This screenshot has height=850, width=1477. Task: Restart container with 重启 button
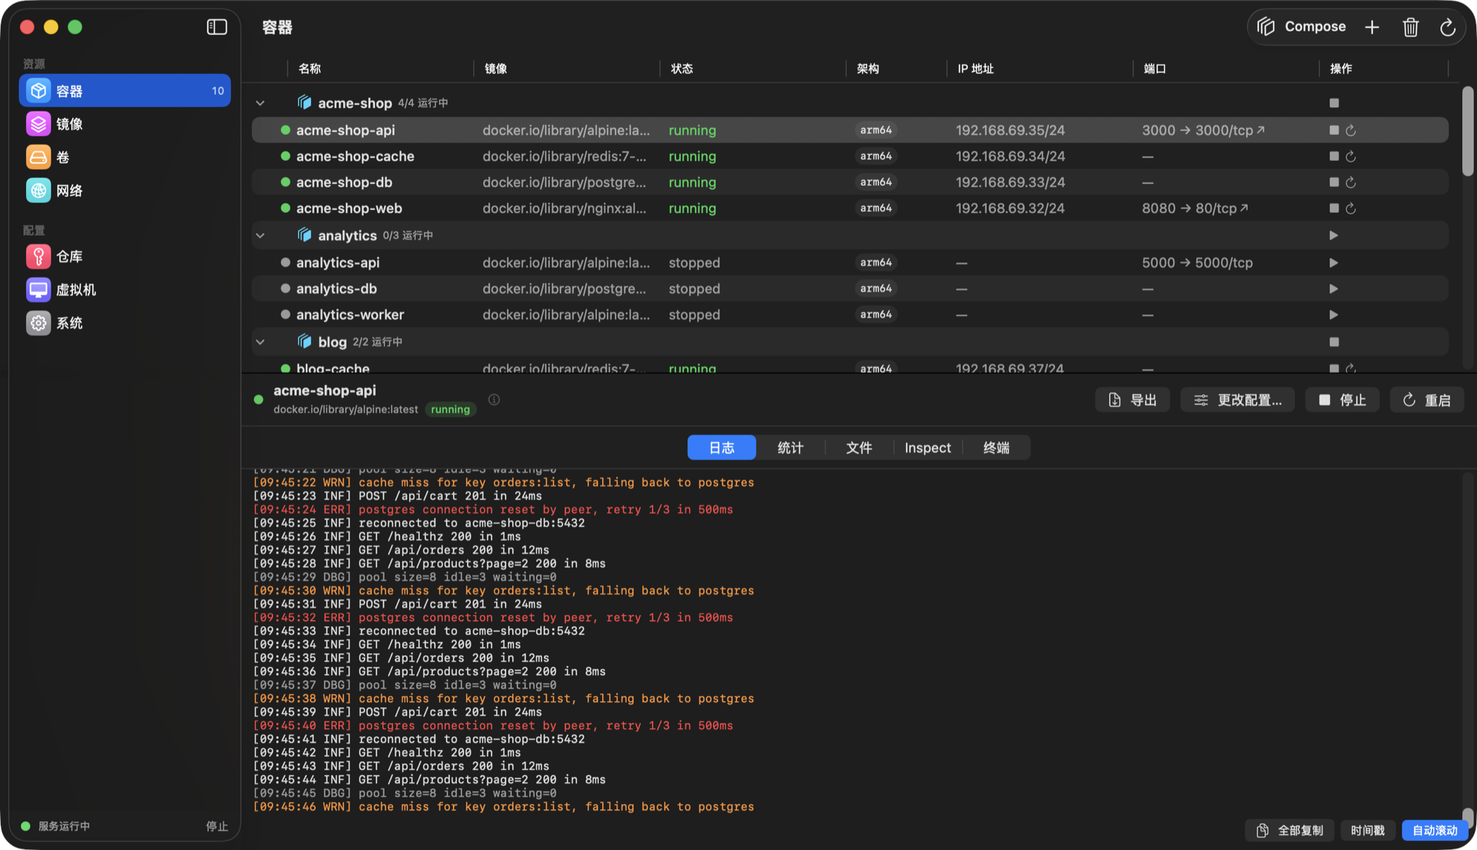click(x=1427, y=400)
